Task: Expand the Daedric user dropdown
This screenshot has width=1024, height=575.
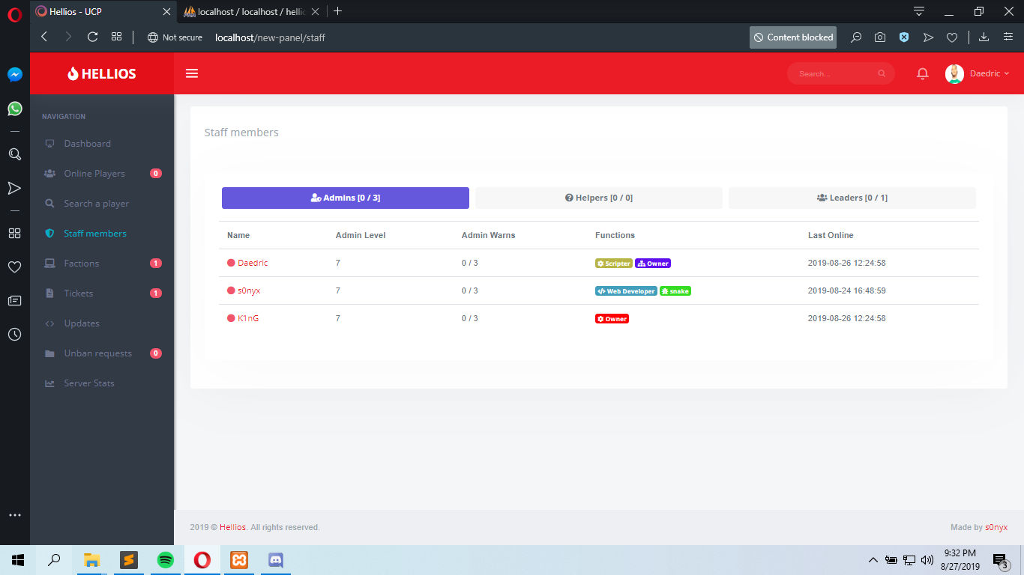Action: tap(977, 73)
